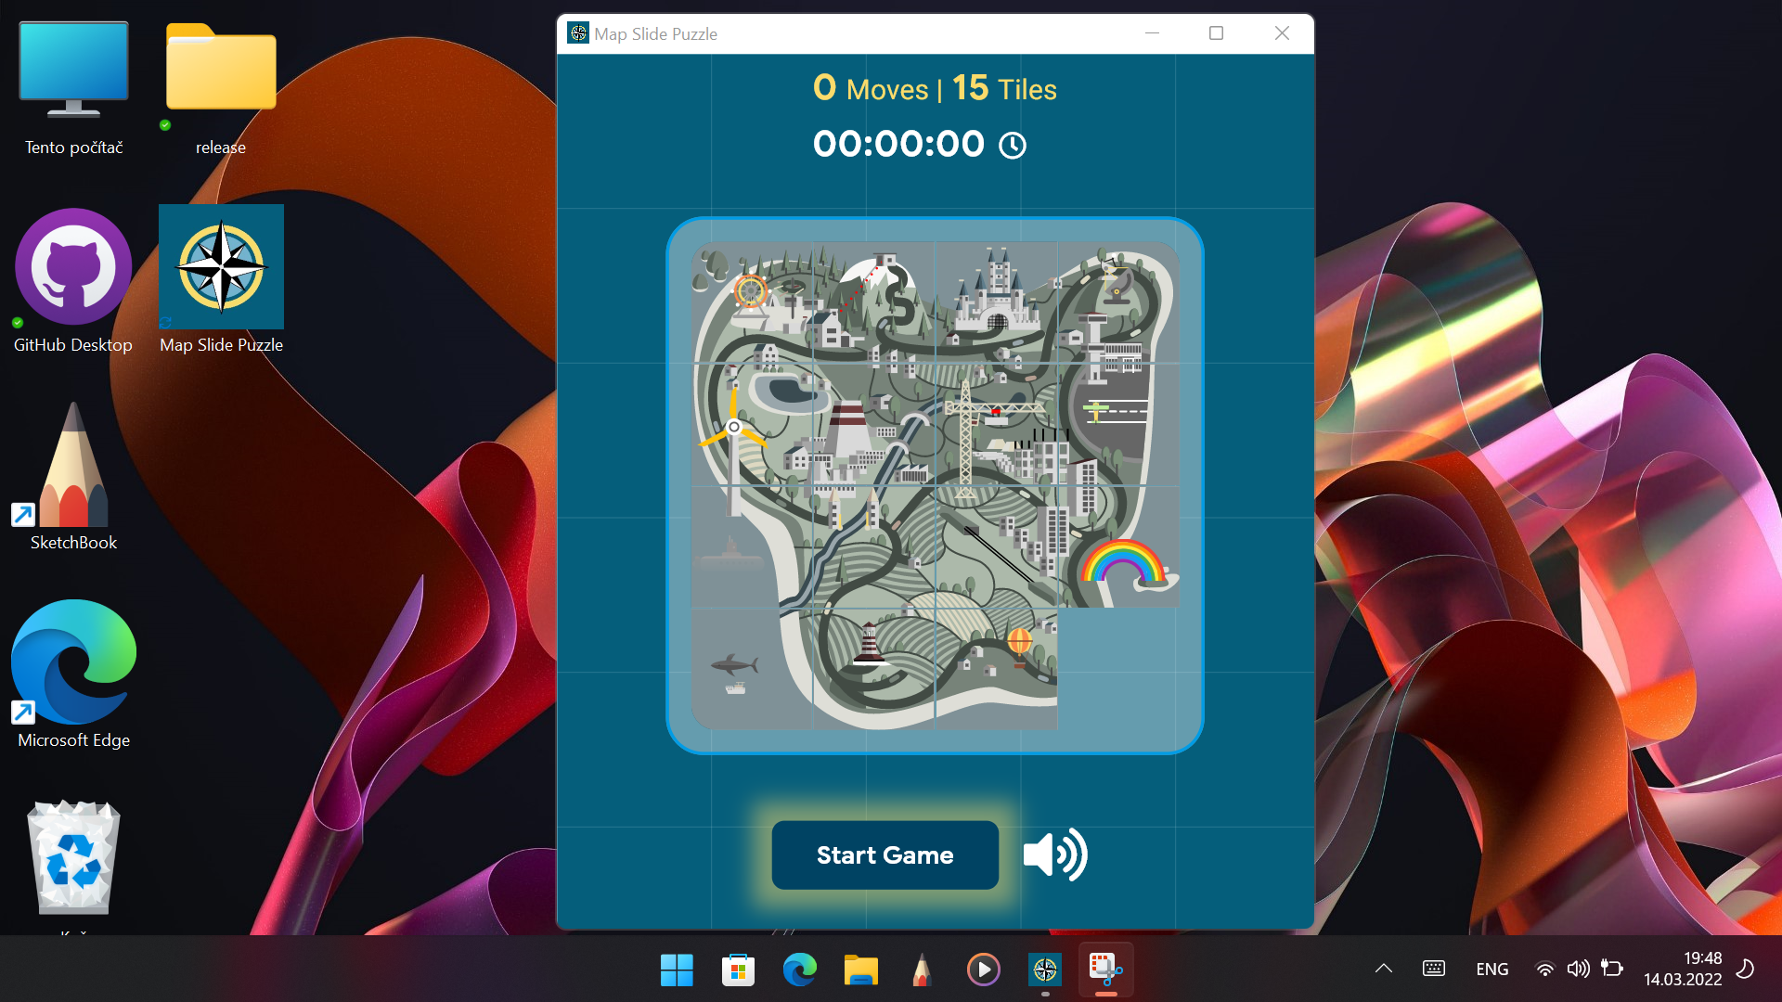Open ENG language input switcher

coord(1491,969)
